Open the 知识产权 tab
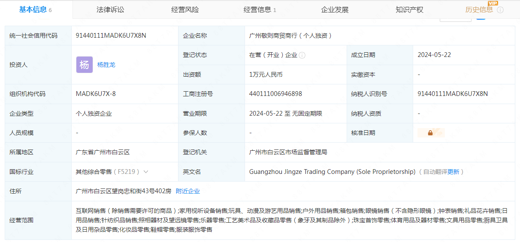 [409, 9]
